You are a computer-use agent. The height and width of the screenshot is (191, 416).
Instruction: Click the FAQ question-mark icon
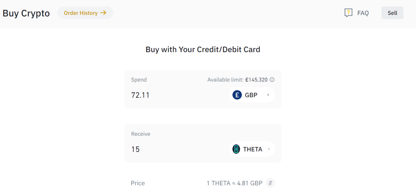[x=348, y=13]
